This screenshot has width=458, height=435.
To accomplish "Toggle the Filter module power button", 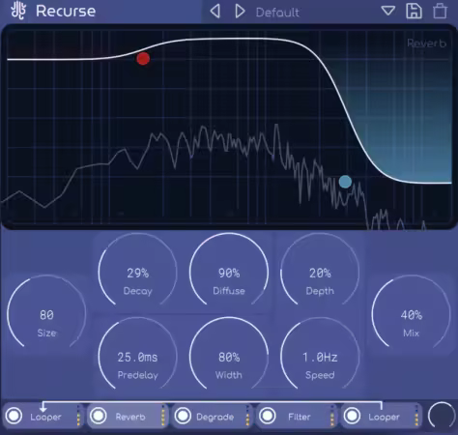I will coord(268,416).
